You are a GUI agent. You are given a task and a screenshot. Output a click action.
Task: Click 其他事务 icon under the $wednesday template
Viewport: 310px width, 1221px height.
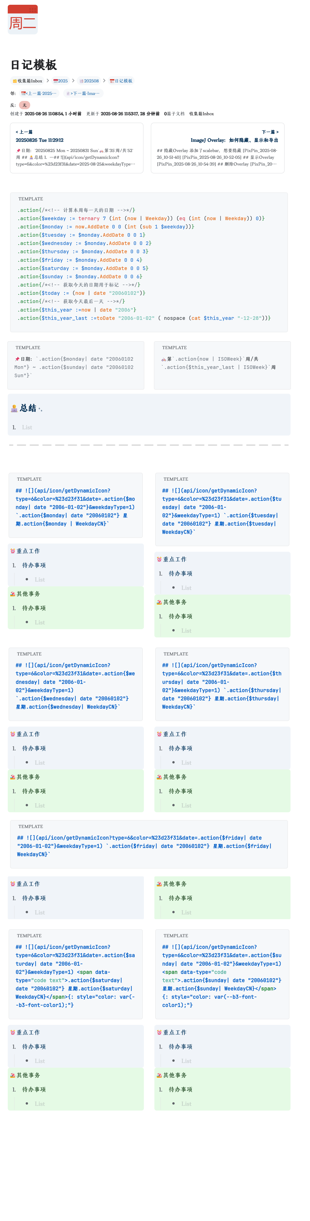click(x=13, y=777)
